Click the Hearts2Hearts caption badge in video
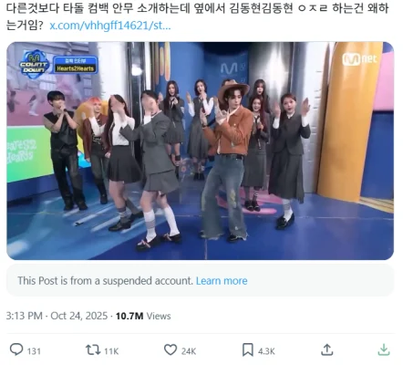The height and width of the screenshot is (365, 403). [76, 65]
